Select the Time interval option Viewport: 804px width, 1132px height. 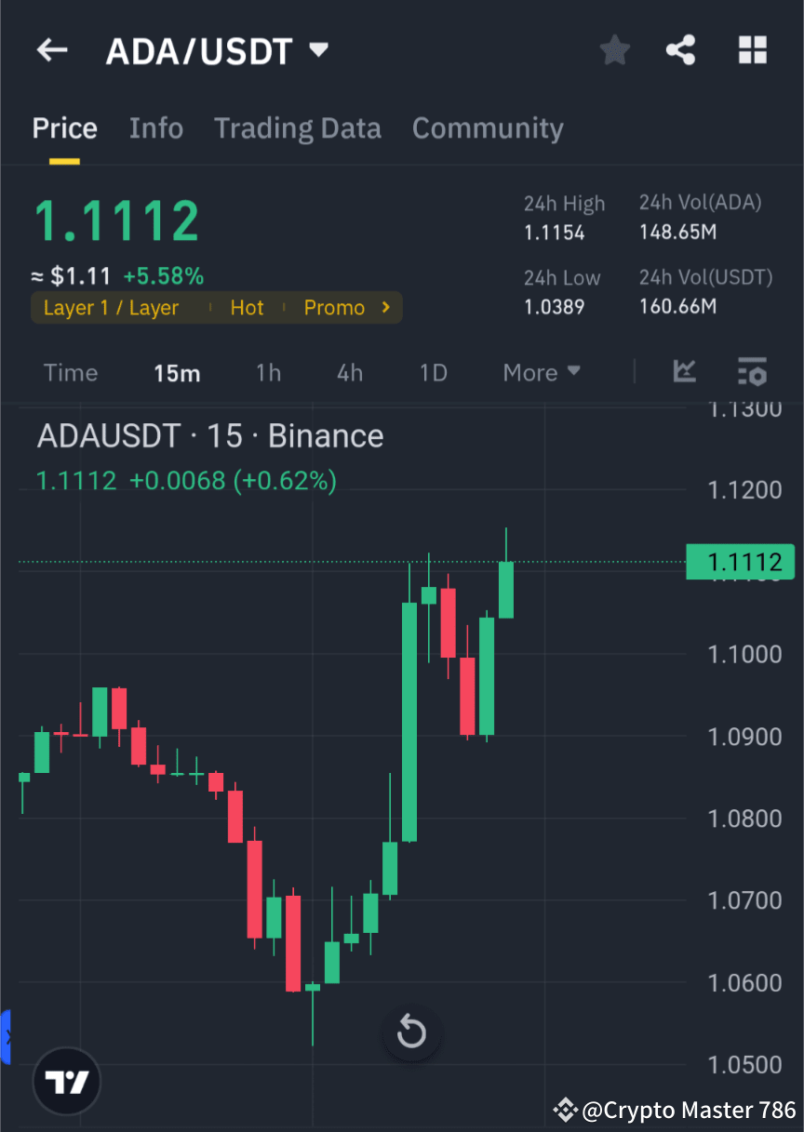tap(71, 372)
